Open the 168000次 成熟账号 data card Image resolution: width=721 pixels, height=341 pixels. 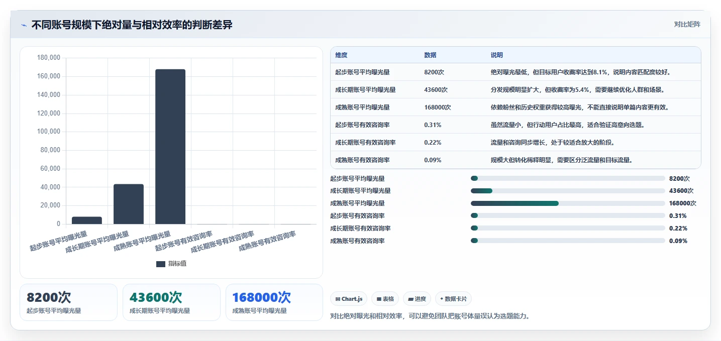click(274, 302)
